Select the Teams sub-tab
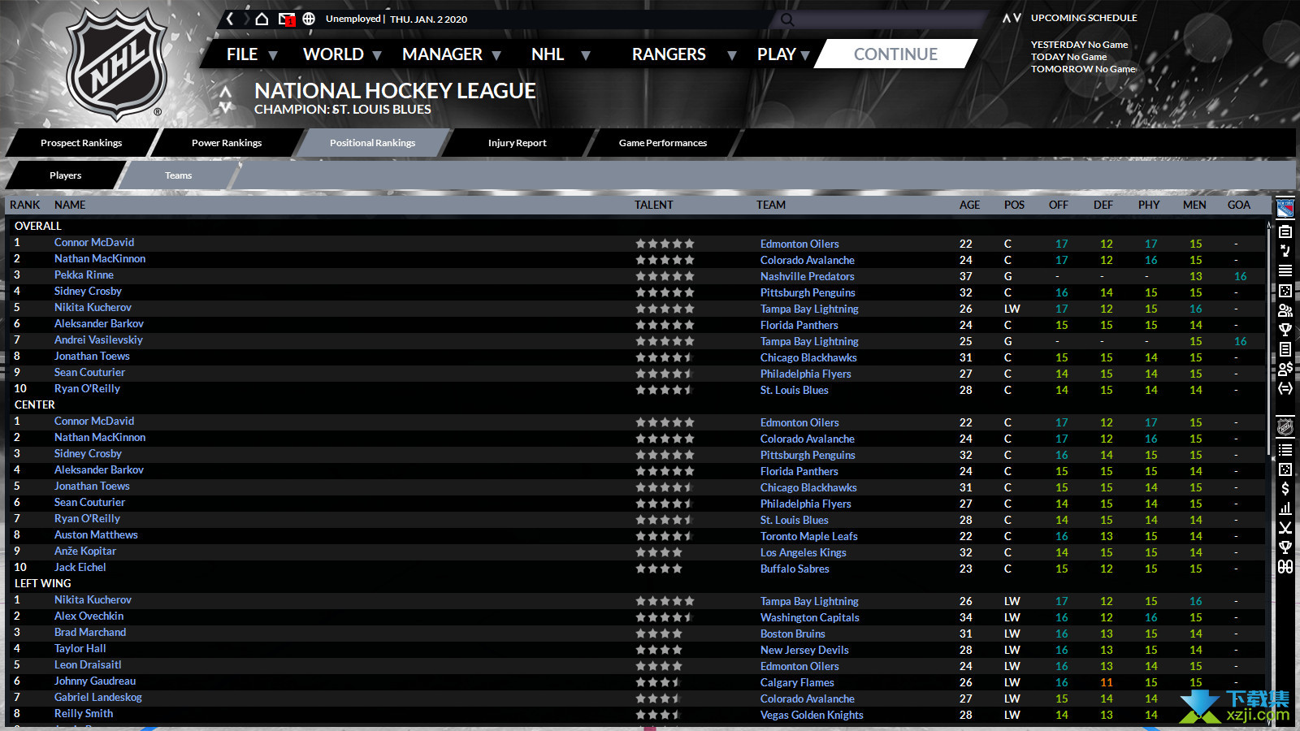Viewport: 1300px width, 731px height. point(179,175)
